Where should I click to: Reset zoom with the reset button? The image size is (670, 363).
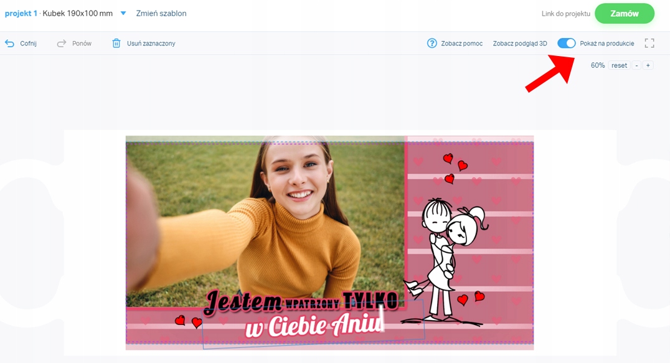[619, 65]
